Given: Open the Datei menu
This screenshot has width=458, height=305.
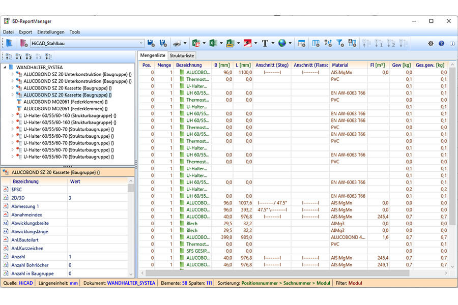Looking at the screenshot, I should [x=9, y=32].
